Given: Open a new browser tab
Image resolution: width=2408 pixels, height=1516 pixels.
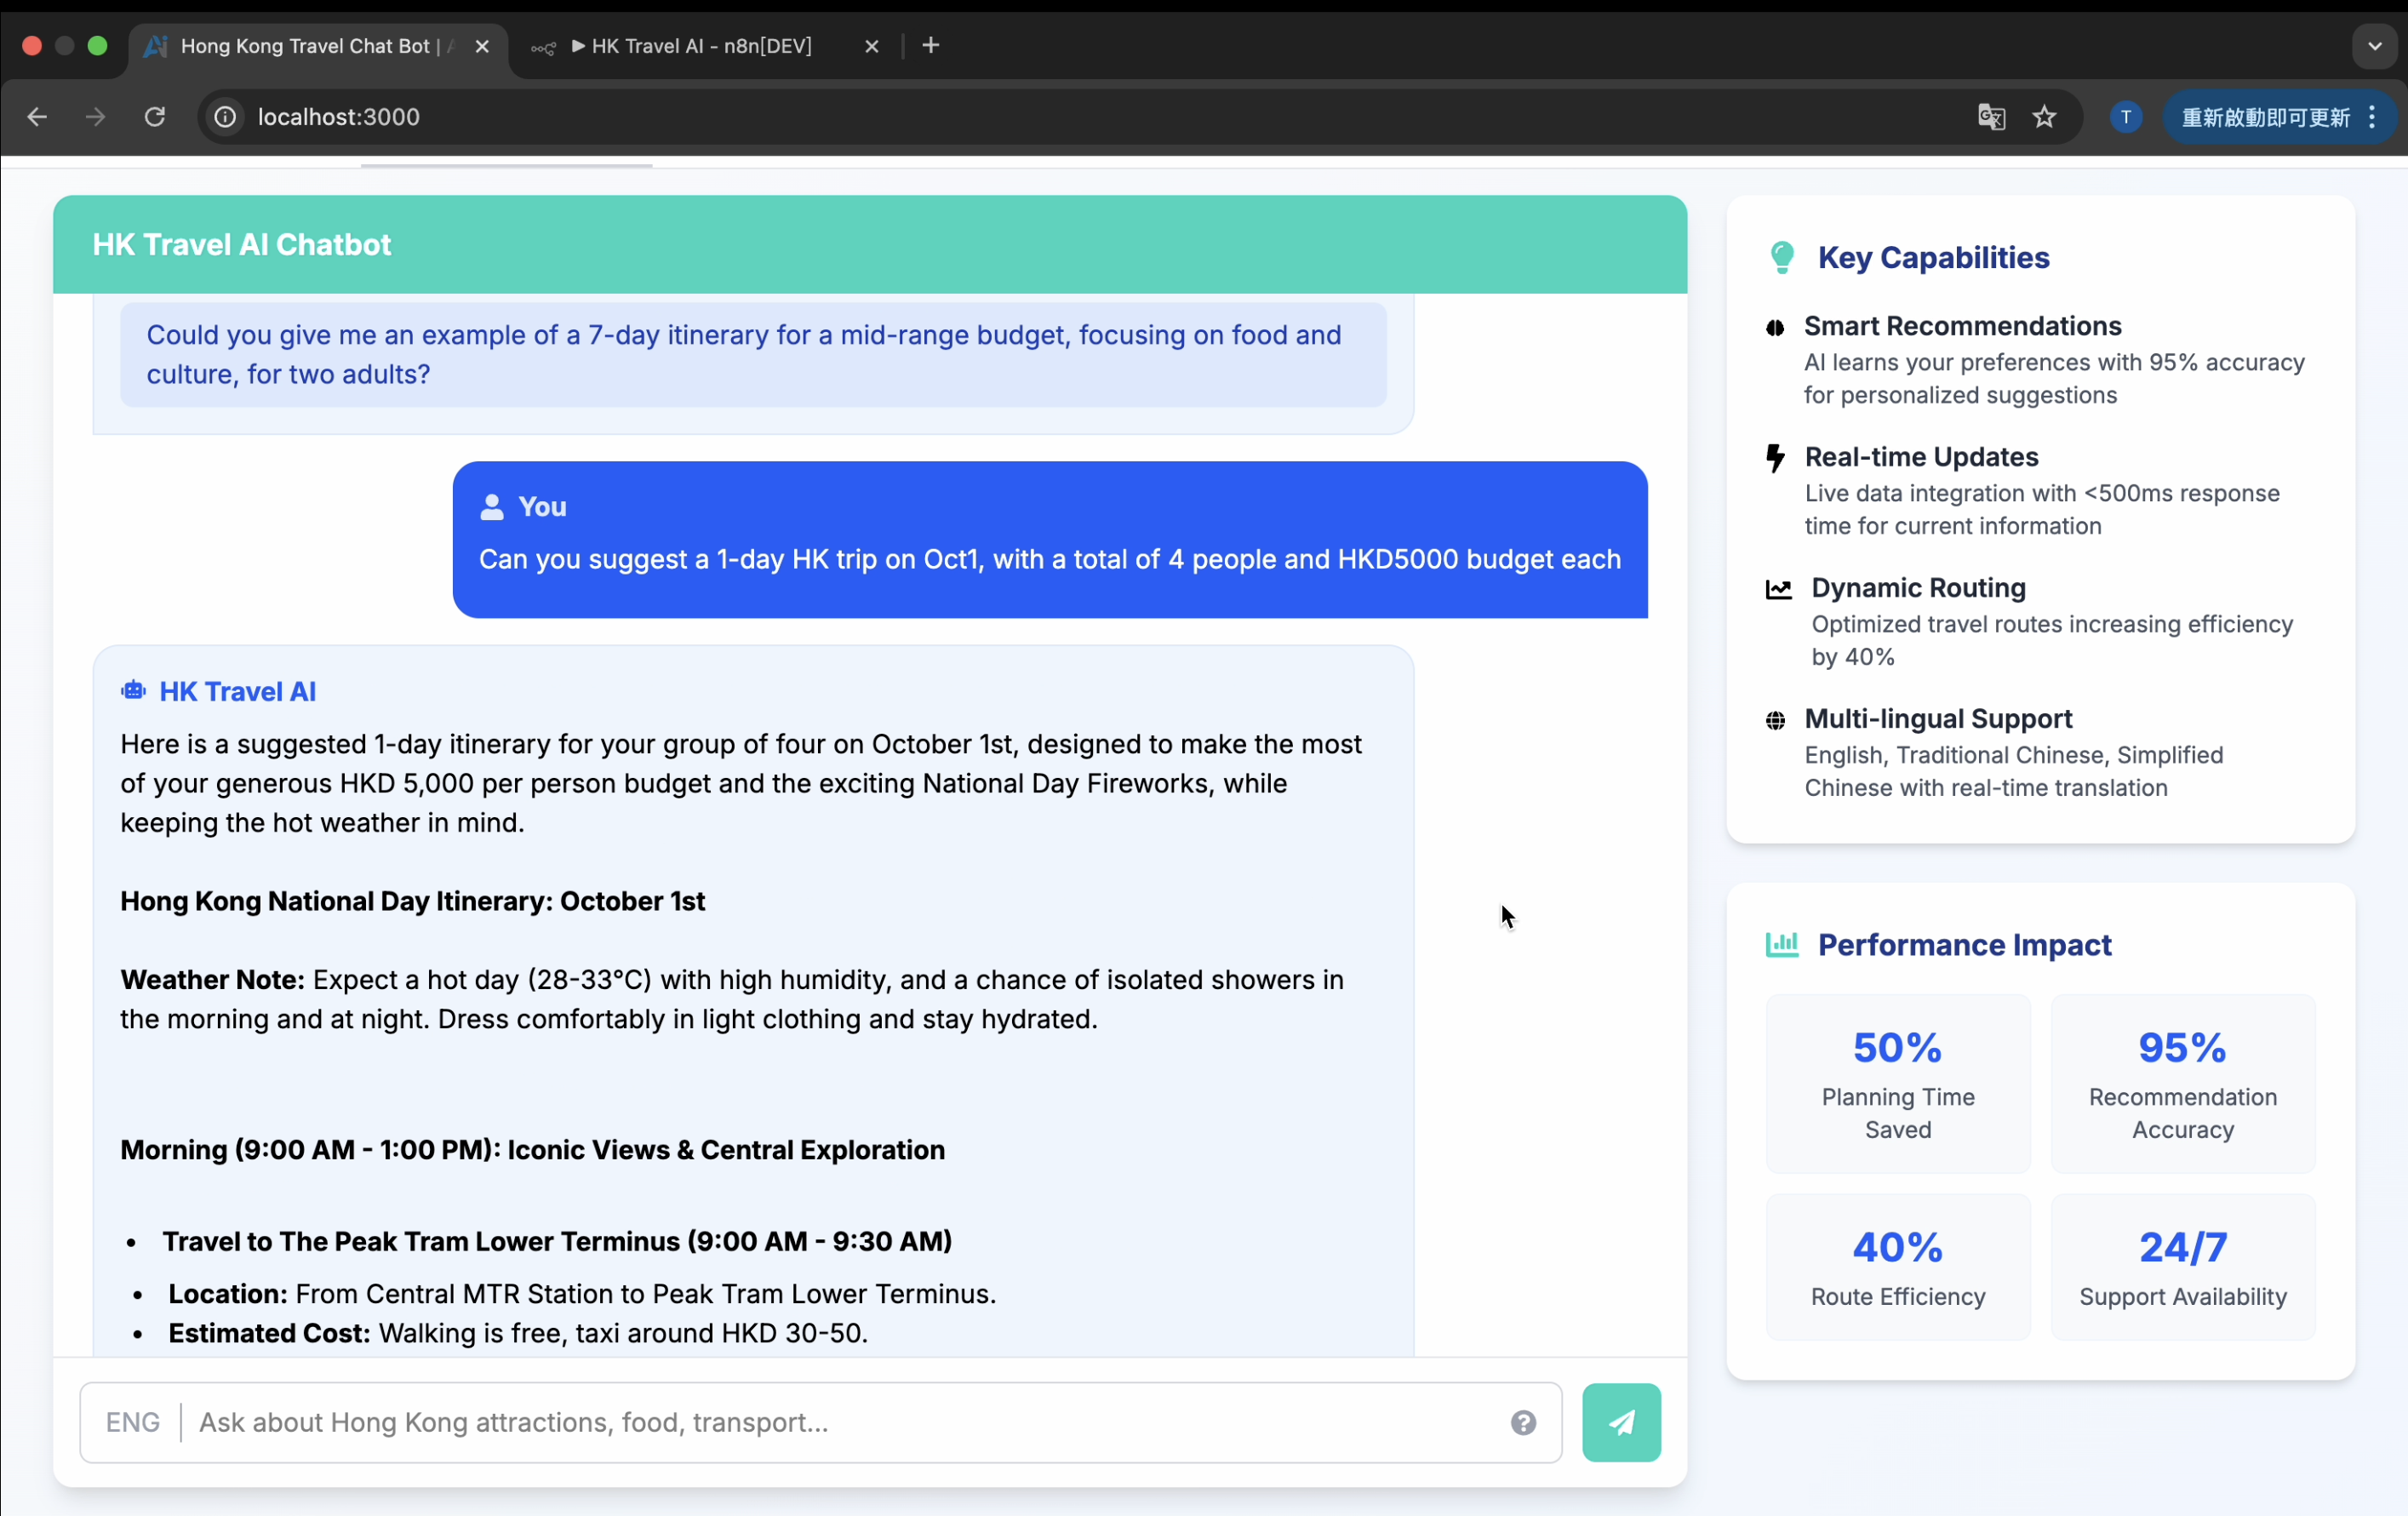Looking at the screenshot, I should pyautogui.click(x=930, y=46).
